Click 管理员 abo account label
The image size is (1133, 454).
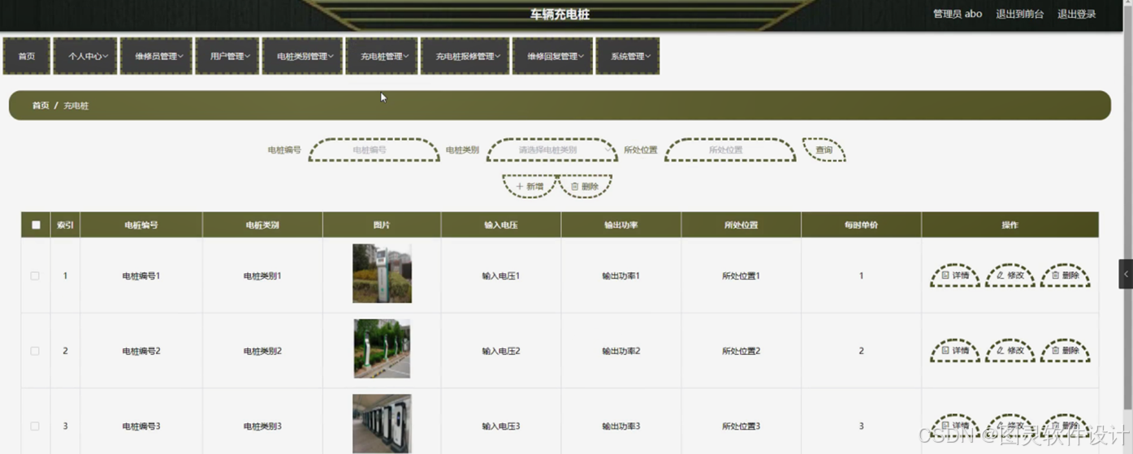(958, 14)
